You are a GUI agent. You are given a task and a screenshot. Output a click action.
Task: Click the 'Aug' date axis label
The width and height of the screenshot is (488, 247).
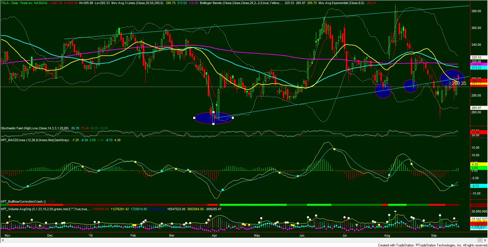click(x=387, y=235)
